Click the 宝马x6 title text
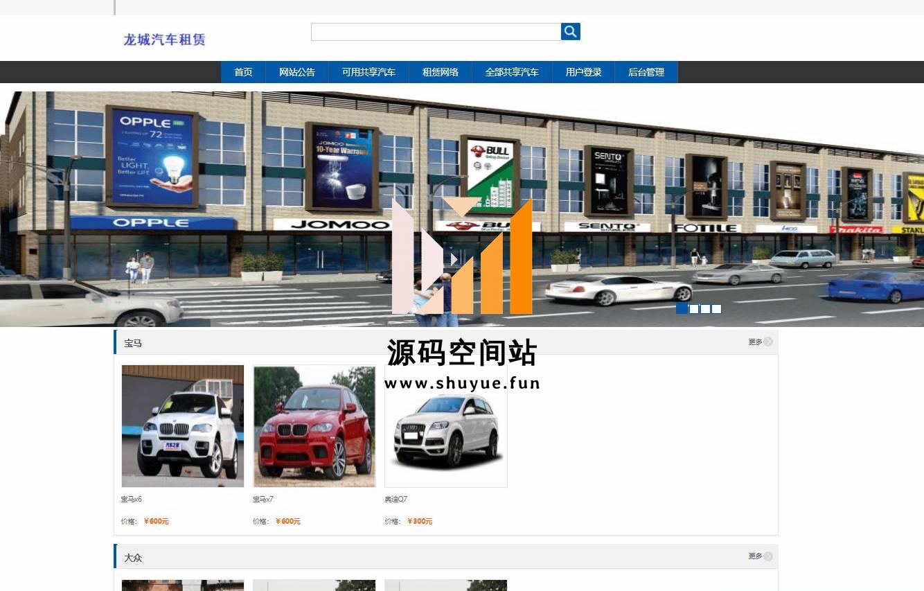This screenshot has height=591, width=924. 131,499
